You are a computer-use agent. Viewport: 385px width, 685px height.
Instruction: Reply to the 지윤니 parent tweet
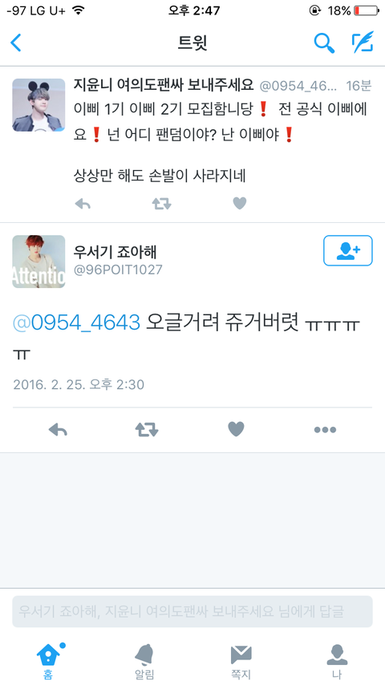tap(83, 203)
